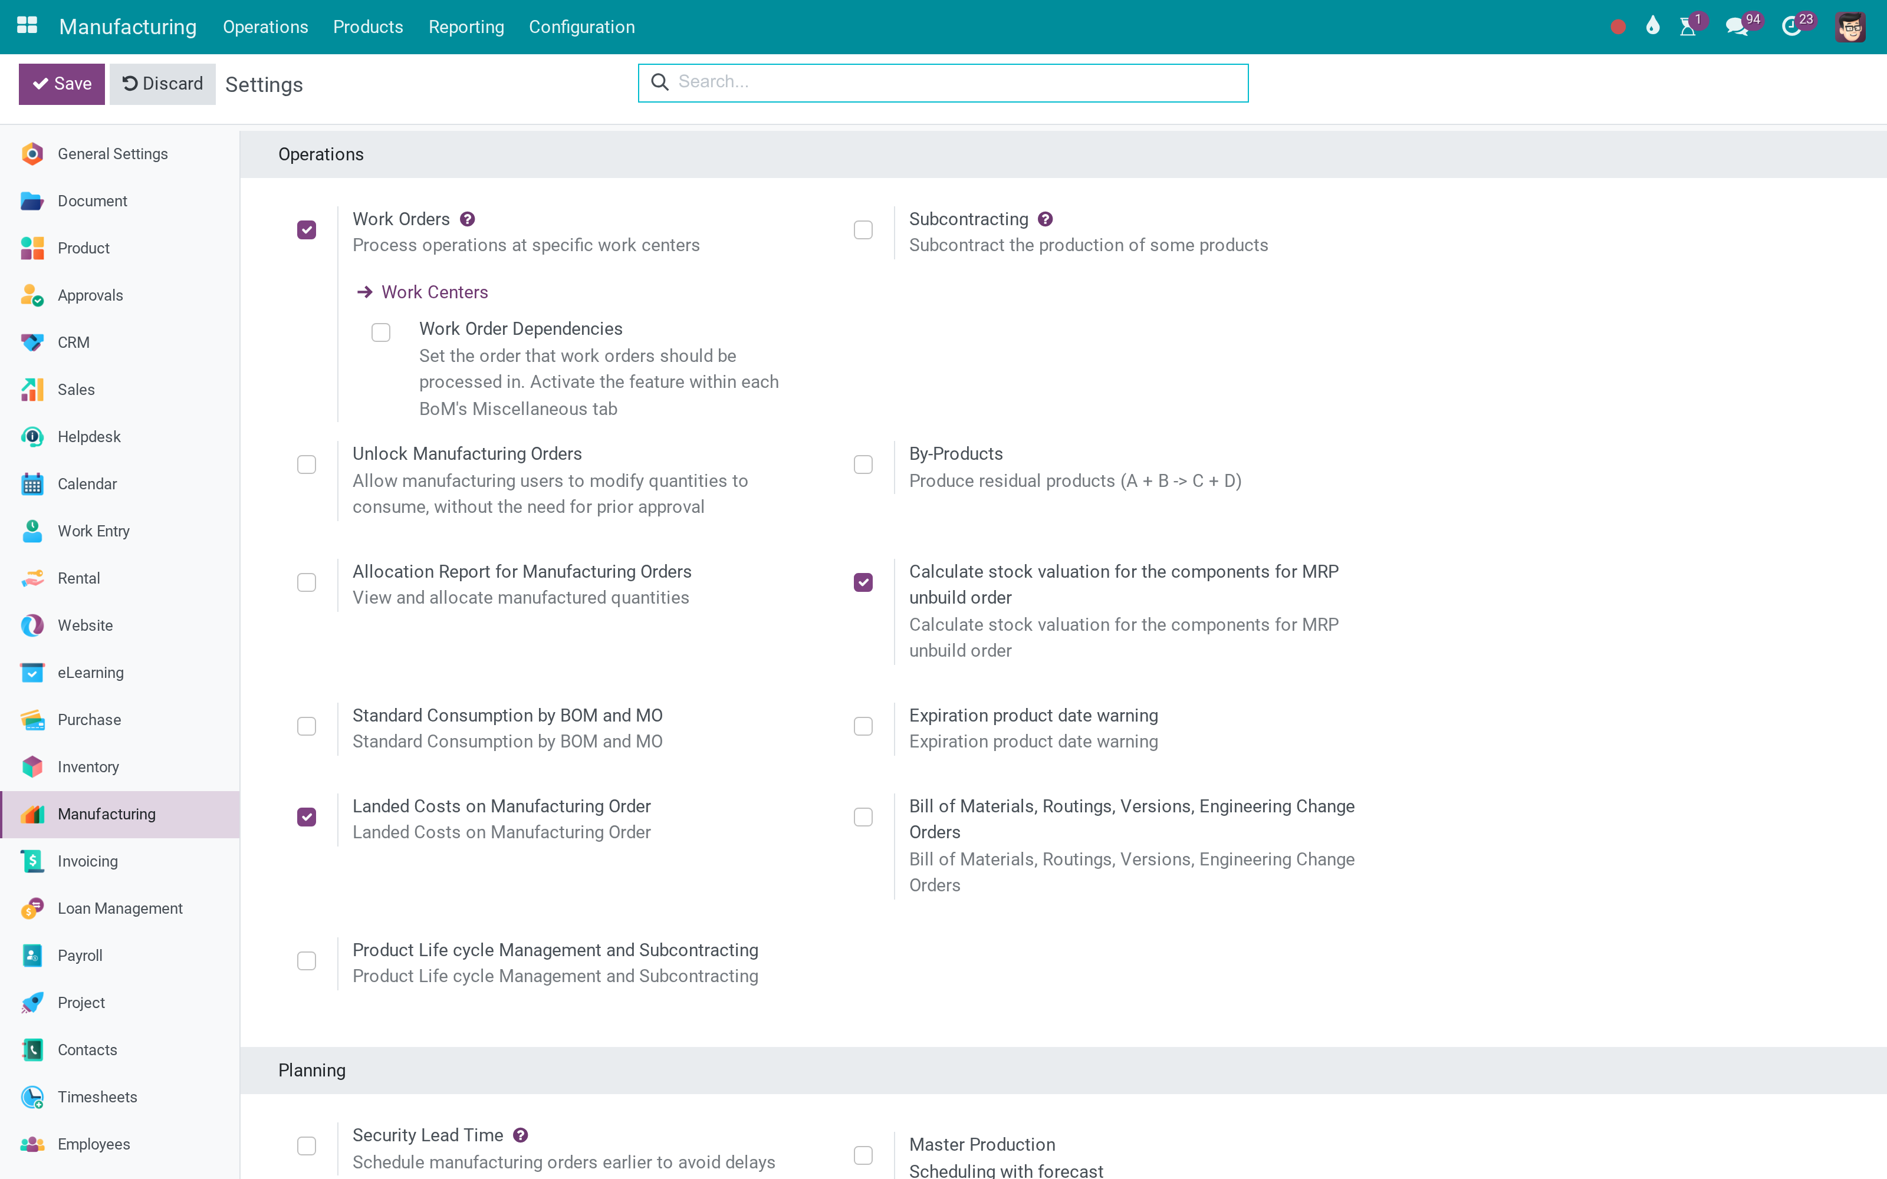Click the Work Orders setting label

(x=401, y=219)
